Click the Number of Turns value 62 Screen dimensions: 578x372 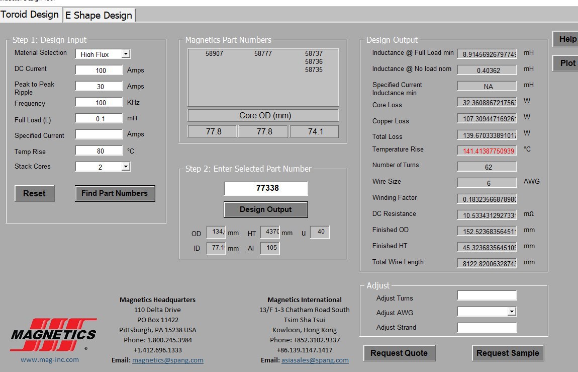(x=487, y=167)
